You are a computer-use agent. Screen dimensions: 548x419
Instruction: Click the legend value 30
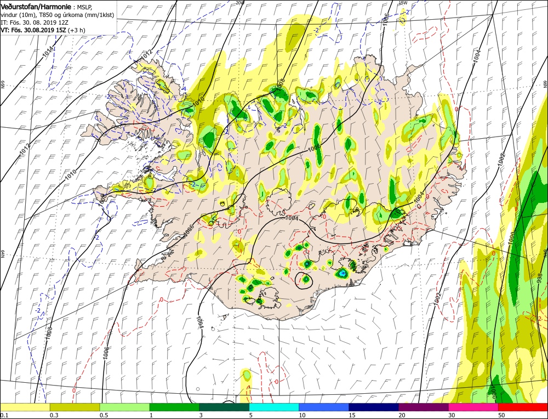click(x=451, y=415)
